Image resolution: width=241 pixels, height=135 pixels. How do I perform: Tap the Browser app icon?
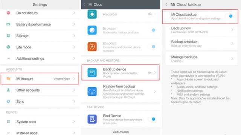point(92,30)
